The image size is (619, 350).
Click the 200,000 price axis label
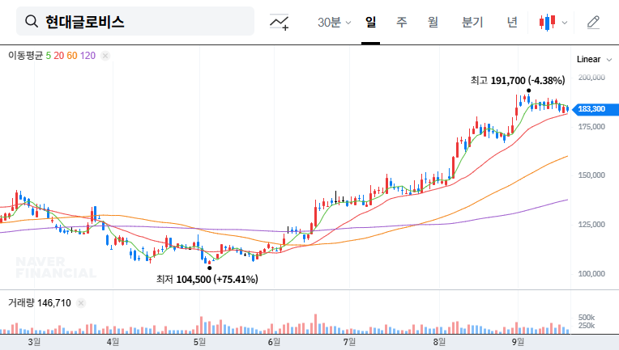coord(591,77)
